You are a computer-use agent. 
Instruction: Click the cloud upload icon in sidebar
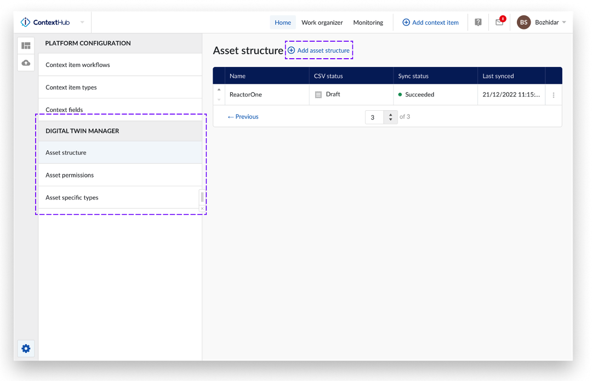pos(26,63)
